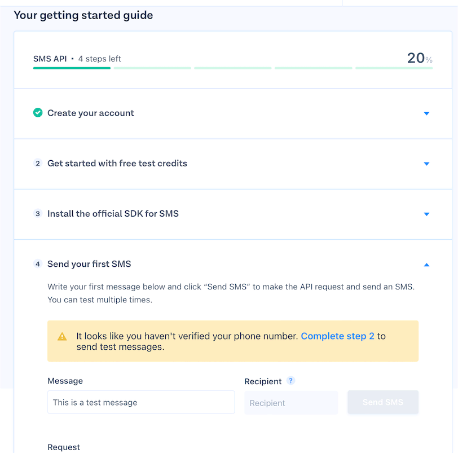This screenshot has width=458, height=453.
Task: Click the green checkmark on Create your account
Action: point(38,113)
